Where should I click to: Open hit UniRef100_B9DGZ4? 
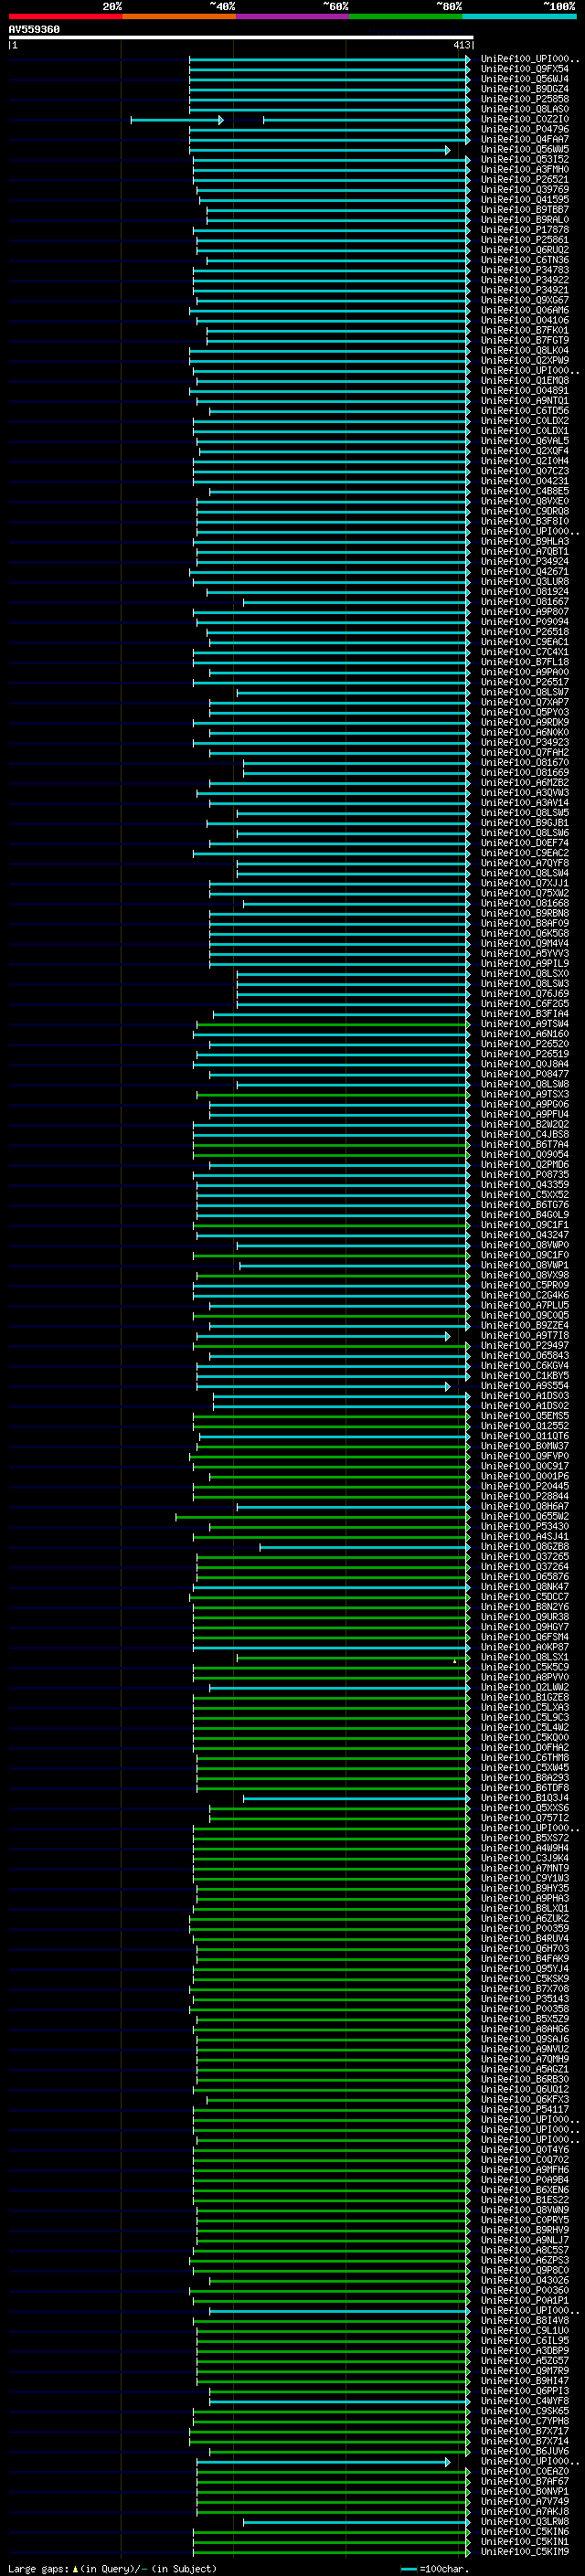[x=525, y=89]
